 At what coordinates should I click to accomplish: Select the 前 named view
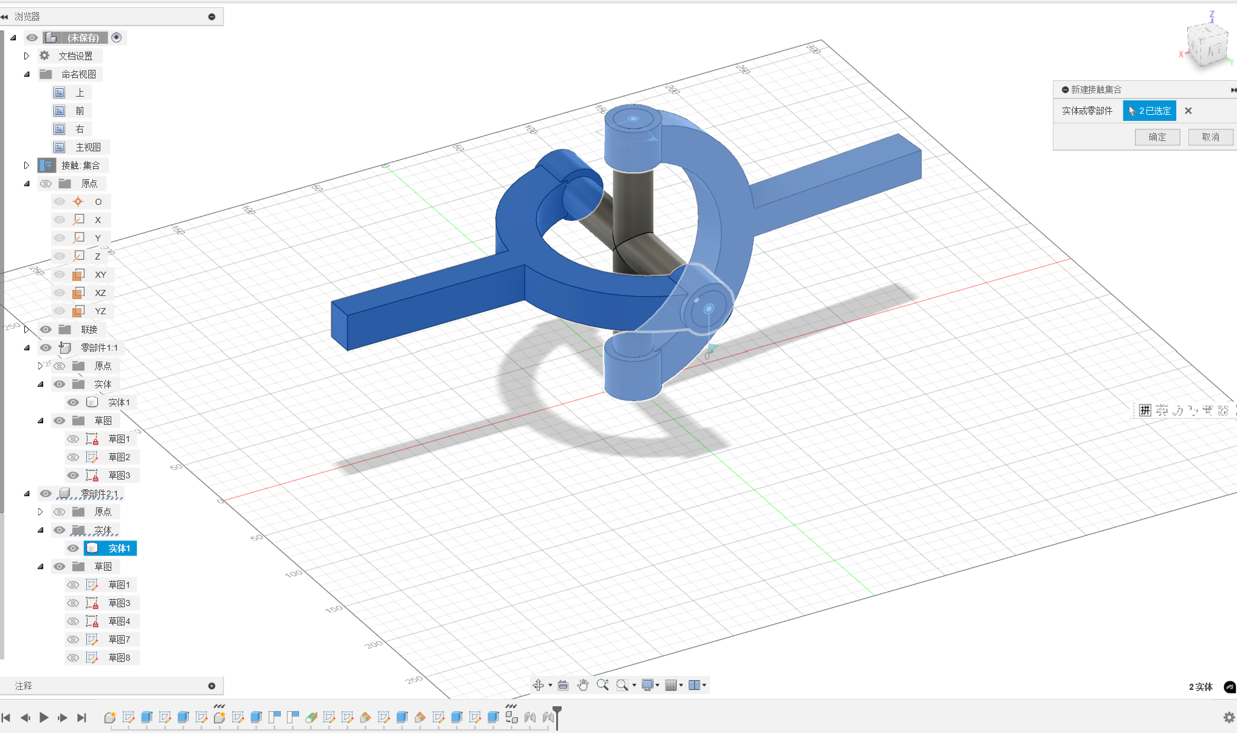click(x=80, y=111)
